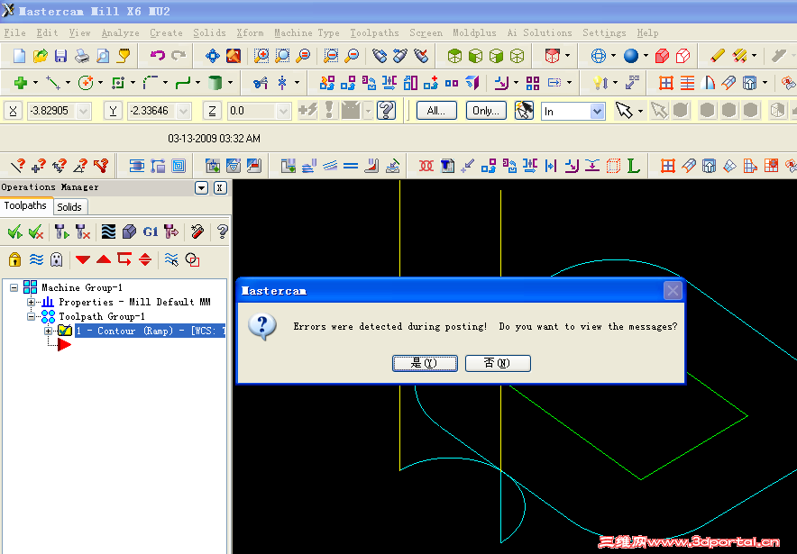Click the Redo arrow icon
The image size is (797, 554).
click(x=179, y=55)
